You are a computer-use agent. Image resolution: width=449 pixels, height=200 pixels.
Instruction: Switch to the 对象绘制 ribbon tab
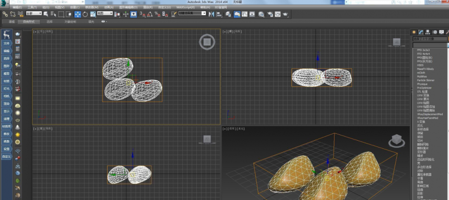tap(70, 21)
